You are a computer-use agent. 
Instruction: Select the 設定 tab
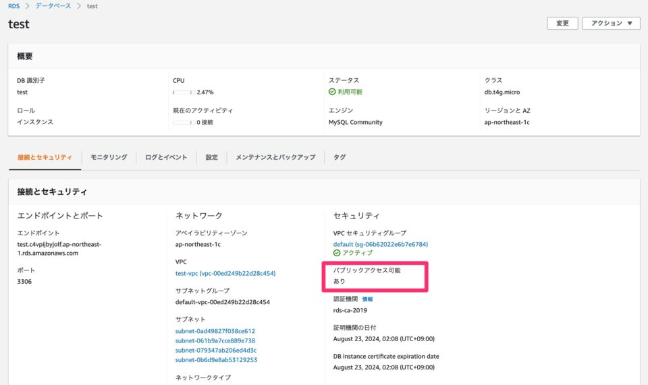(211, 157)
